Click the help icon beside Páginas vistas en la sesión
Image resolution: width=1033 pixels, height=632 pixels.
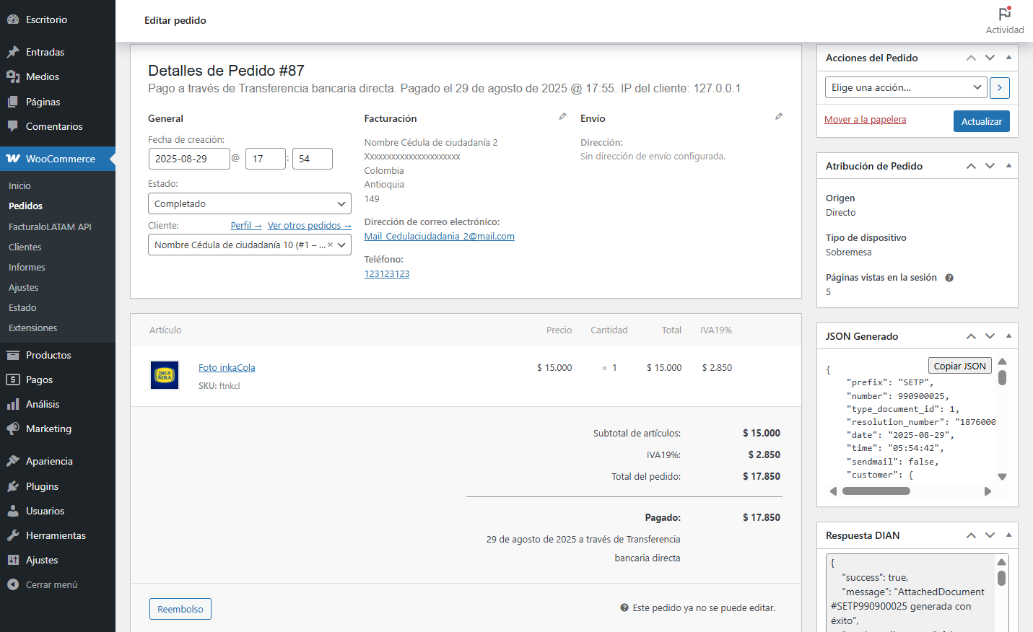coord(949,278)
